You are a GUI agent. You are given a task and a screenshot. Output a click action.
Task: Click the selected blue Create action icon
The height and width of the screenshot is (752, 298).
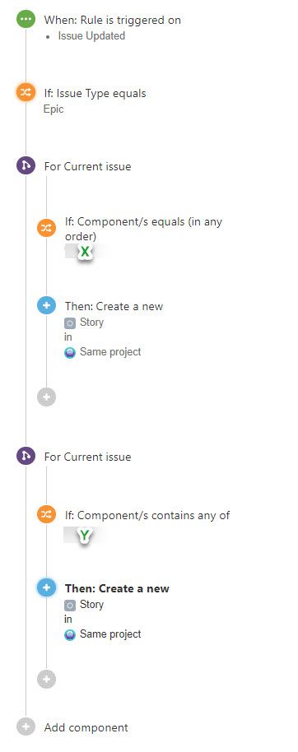tap(47, 587)
